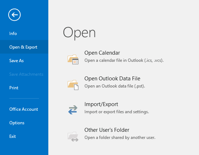The image size is (199, 155).
Task: Click 'Import or export files and settings' text
Action: click(x=117, y=112)
